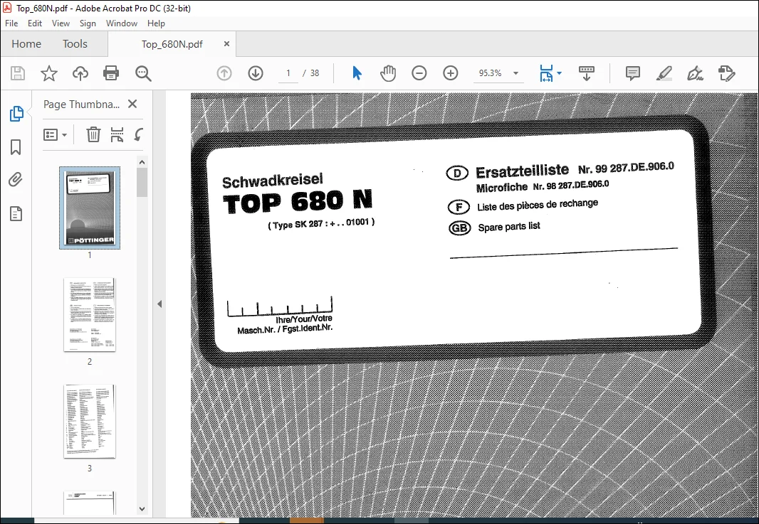Select the arrow selection tool
Viewport: 759px width, 524px height.
[x=357, y=73]
